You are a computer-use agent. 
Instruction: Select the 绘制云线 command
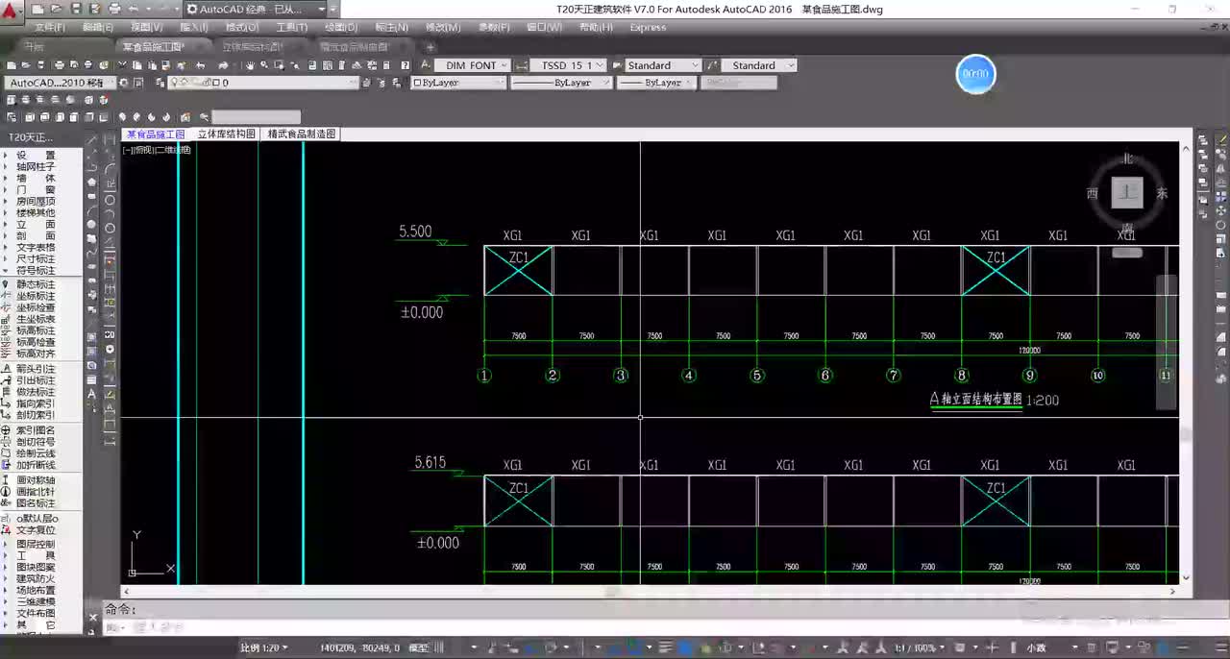[35, 453]
